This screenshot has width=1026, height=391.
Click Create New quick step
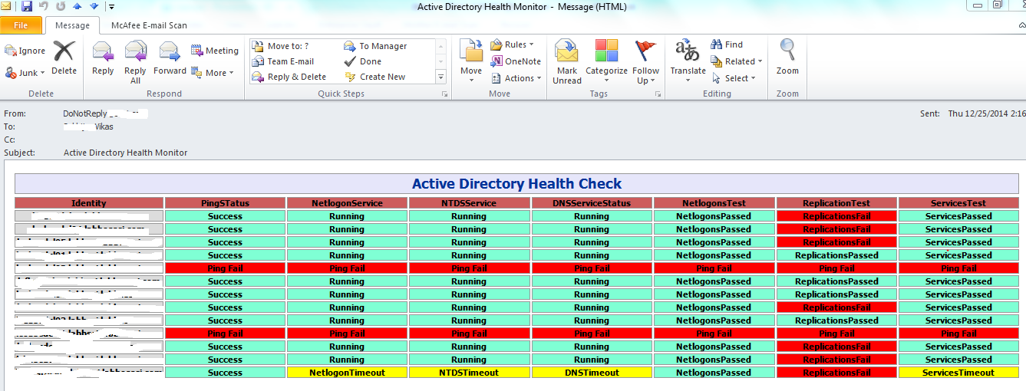tap(374, 77)
